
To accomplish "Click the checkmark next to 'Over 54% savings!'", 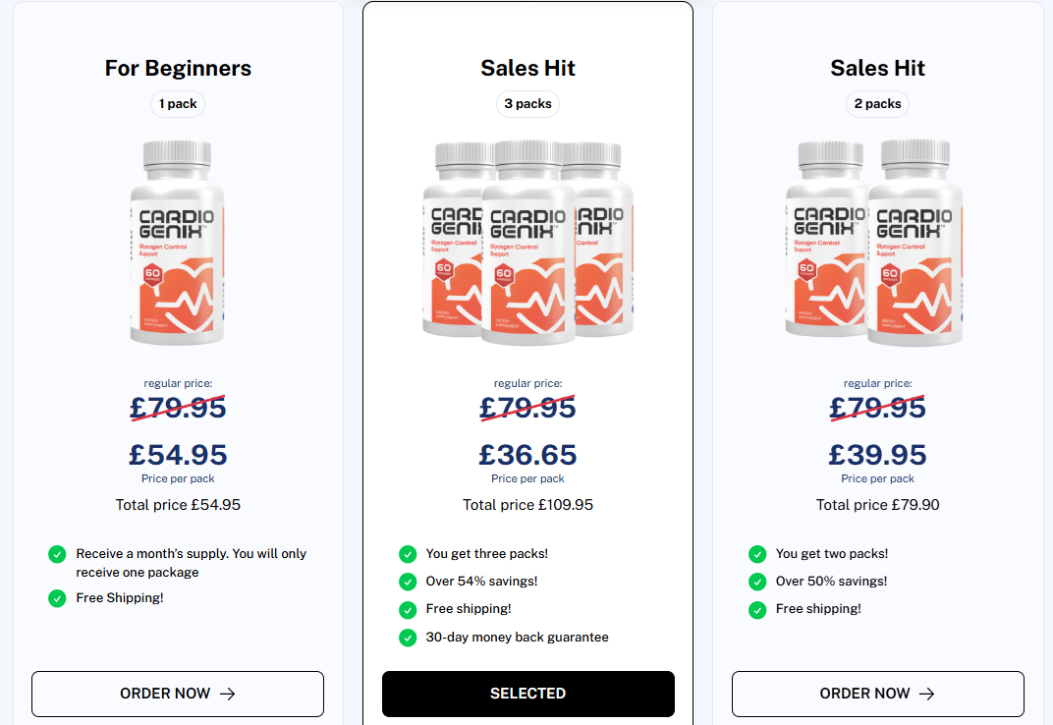I will tap(408, 582).
